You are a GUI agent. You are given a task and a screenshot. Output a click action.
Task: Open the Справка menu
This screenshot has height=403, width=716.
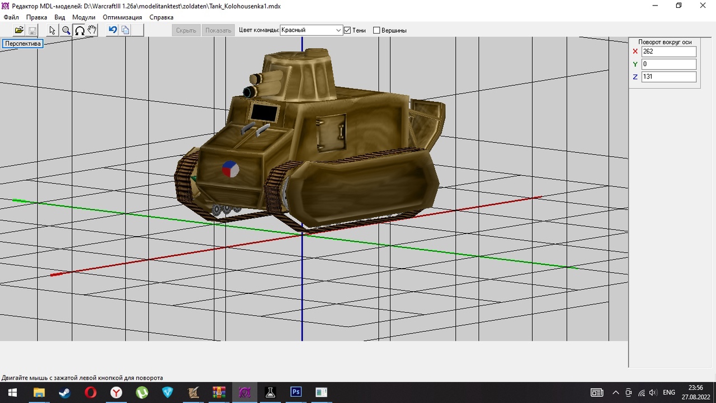pyautogui.click(x=162, y=17)
